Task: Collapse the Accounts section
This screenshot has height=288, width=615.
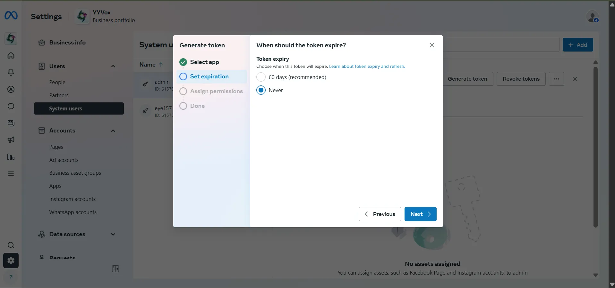Action: tap(113, 131)
